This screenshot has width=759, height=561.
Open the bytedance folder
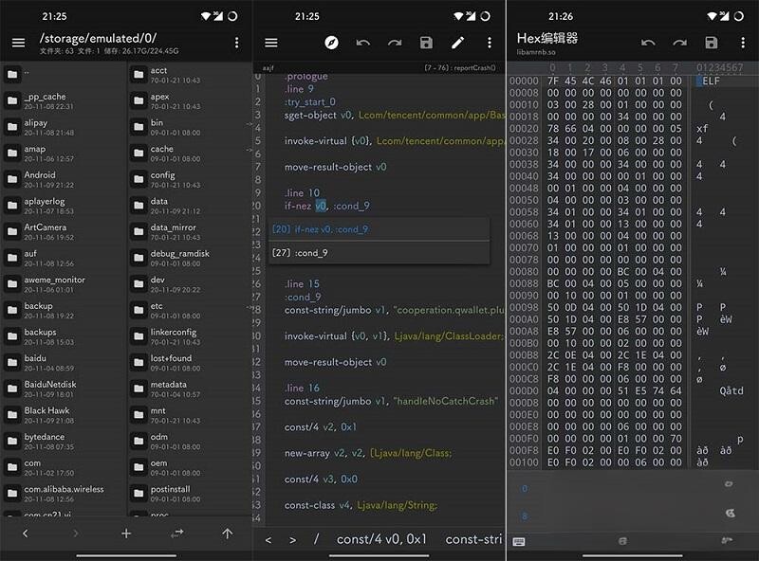[x=63, y=441]
